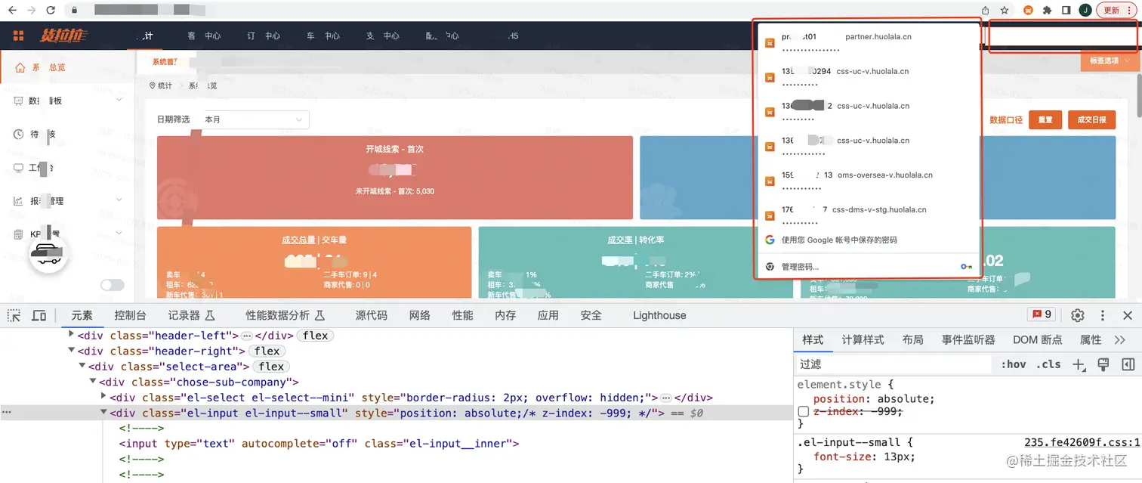The width and height of the screenshot is (1142, 483).
Task: Expand the el-select el-select--mini div node
Action: pos(103,397)
